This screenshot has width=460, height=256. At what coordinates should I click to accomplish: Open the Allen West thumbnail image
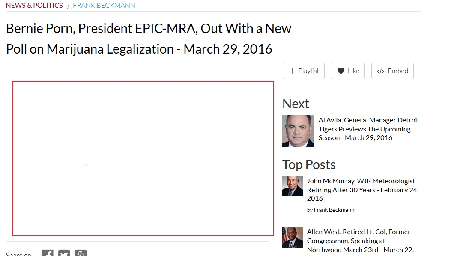(x=292, y=238)
